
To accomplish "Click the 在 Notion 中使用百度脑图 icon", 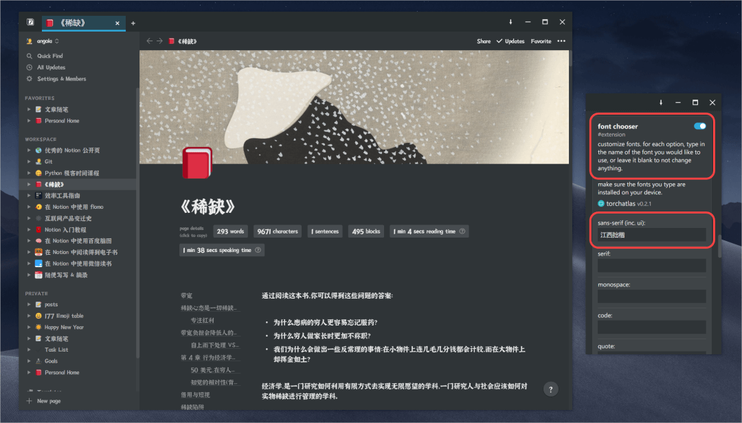I will tap(38, 241).
